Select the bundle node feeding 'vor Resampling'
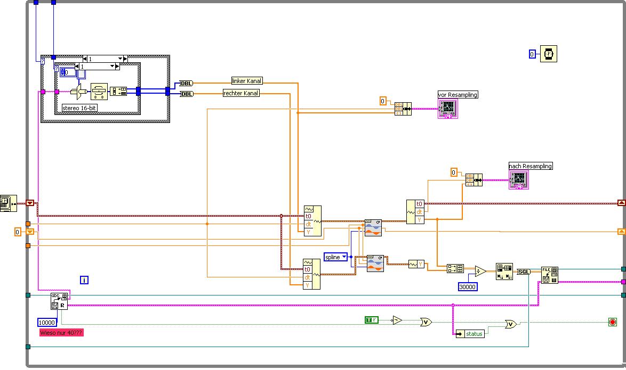This screenshot has height=370, width=626. (x=403, y=109)
